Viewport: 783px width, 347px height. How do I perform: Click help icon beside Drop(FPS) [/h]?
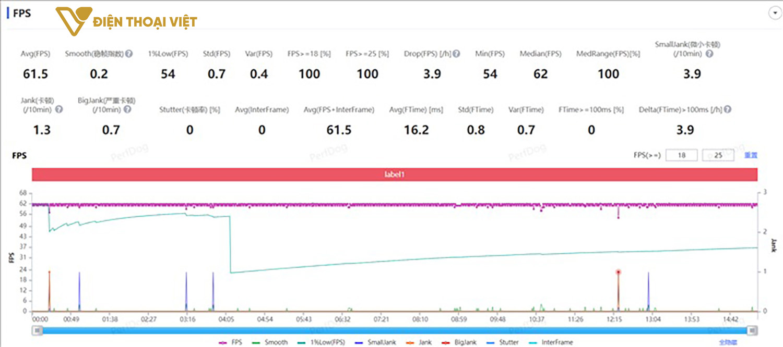[456, 54]
